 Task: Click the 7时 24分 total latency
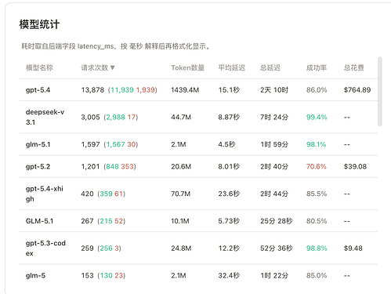click(x=274, y=117)
